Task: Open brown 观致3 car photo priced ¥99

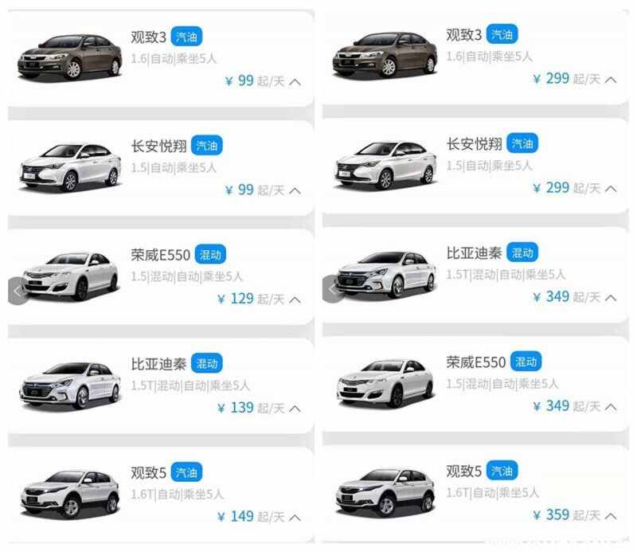Action: click(70, 57)
